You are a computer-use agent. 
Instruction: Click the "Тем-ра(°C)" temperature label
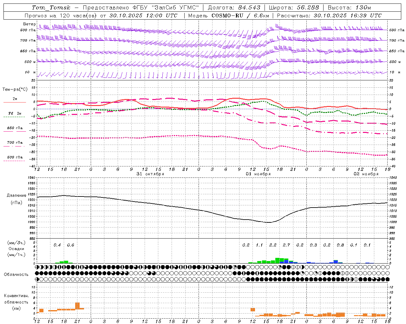[15, 90]
